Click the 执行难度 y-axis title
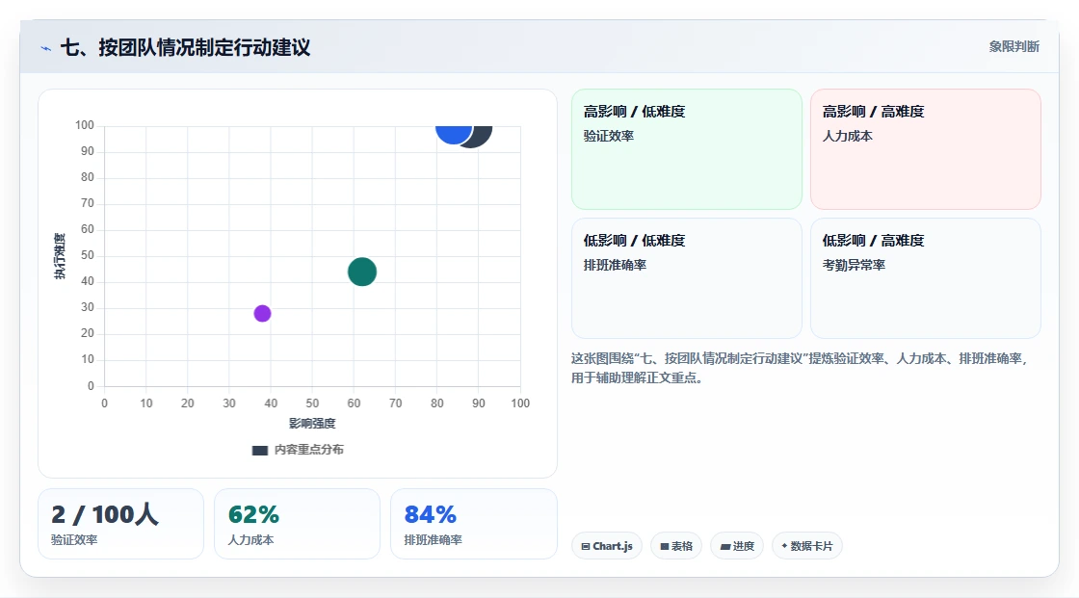Screen dimensions: 1079x598 point(60,256)
